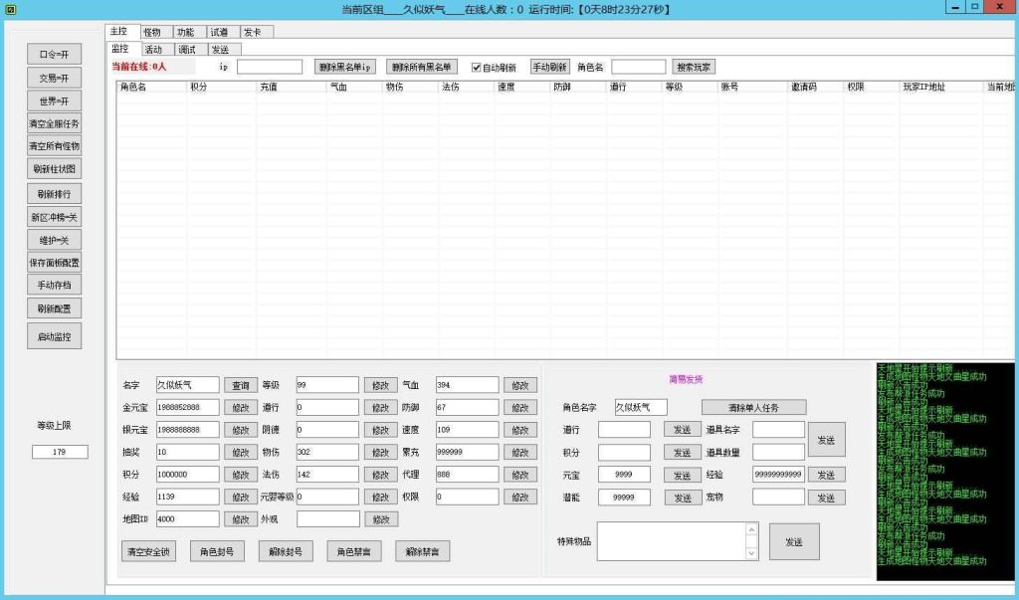Focus the ip input field
The image size is (1019, 600).
[x=270, y=68]
